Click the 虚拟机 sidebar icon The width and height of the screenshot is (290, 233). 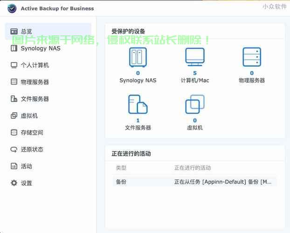click(x=14, y=116)
